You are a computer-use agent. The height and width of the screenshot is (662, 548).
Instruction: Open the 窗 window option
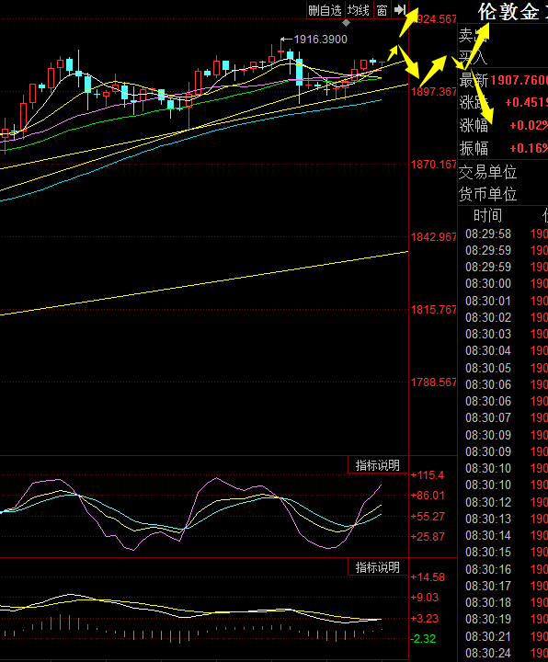pyautogui.click(x=382, y=10)
